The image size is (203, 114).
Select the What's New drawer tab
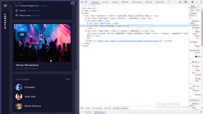click(99, 112)
